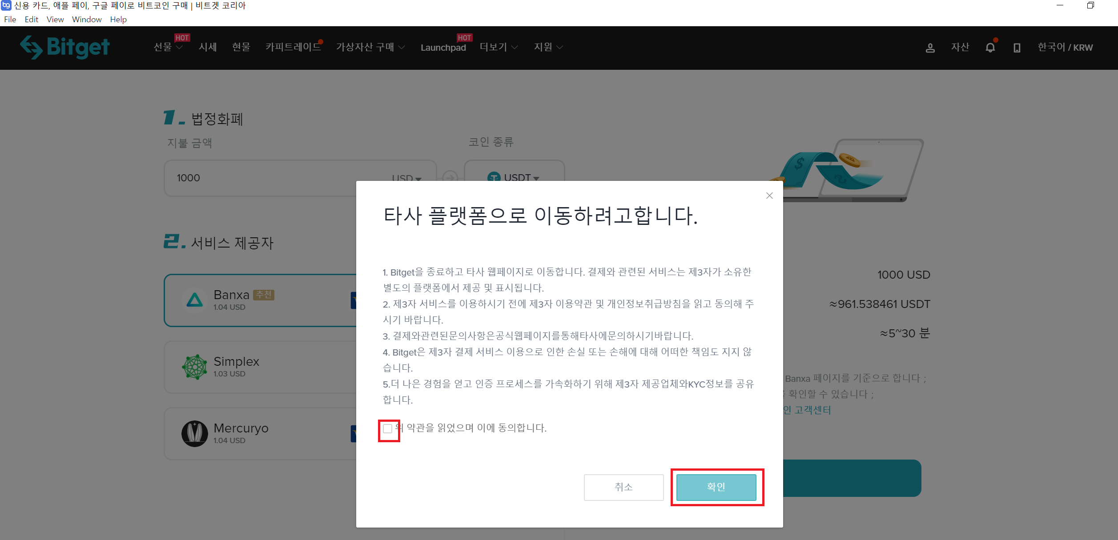Select the Mercuryo provider card
The height and width of the screenshot is (540, 1118).
tap(260, 433)
